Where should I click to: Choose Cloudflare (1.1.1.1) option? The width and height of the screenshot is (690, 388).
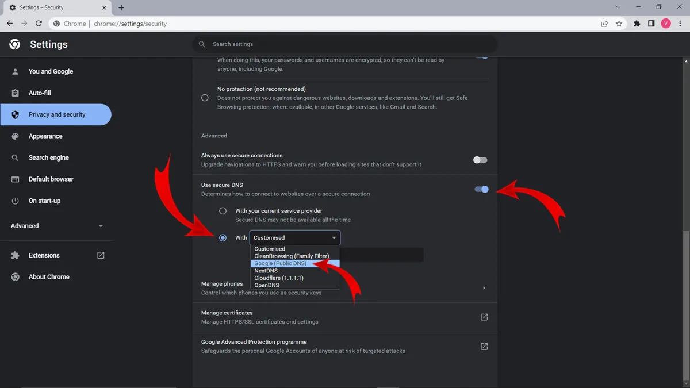[295, 278]
